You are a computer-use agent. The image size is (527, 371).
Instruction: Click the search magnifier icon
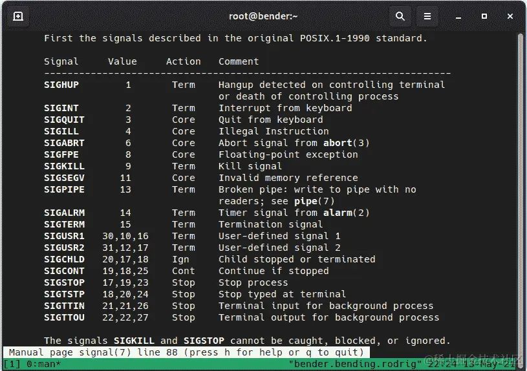[x=400, y=16]
